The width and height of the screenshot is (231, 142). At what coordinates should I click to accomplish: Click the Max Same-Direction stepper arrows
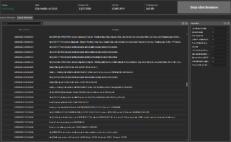pos(227,54)
